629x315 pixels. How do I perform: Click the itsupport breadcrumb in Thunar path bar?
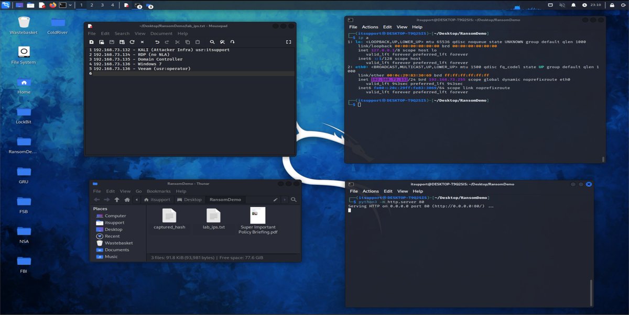(x=156, y=200)
